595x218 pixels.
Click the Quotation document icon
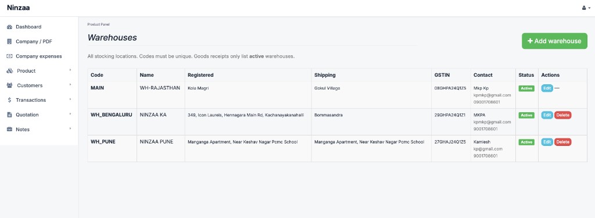click(x=9, y=115)
